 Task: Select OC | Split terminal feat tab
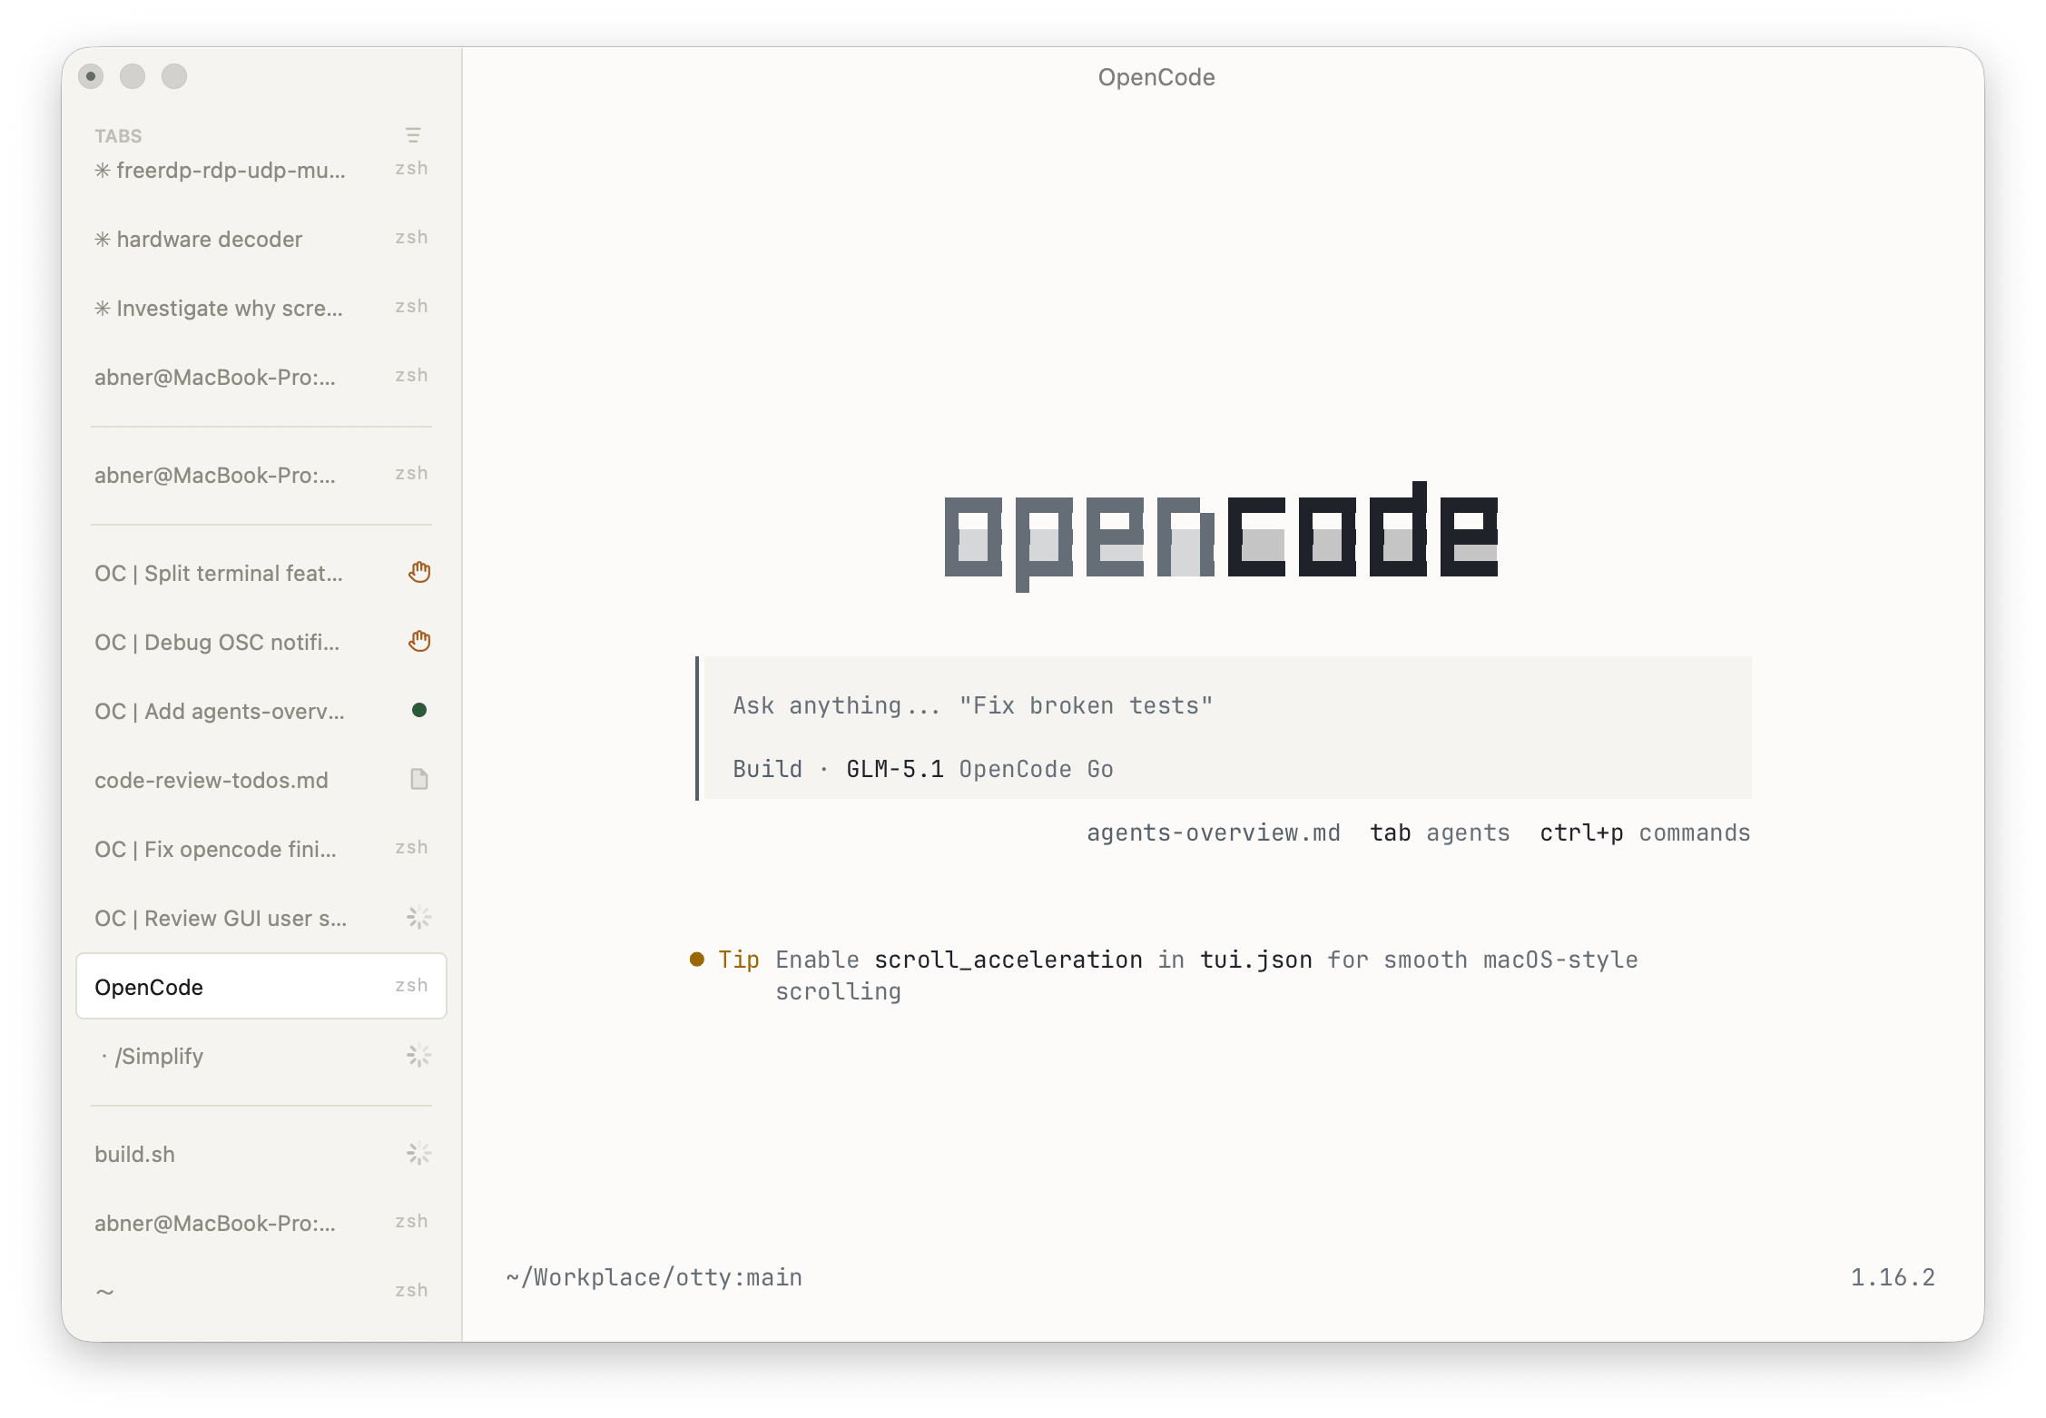point(261,573)
